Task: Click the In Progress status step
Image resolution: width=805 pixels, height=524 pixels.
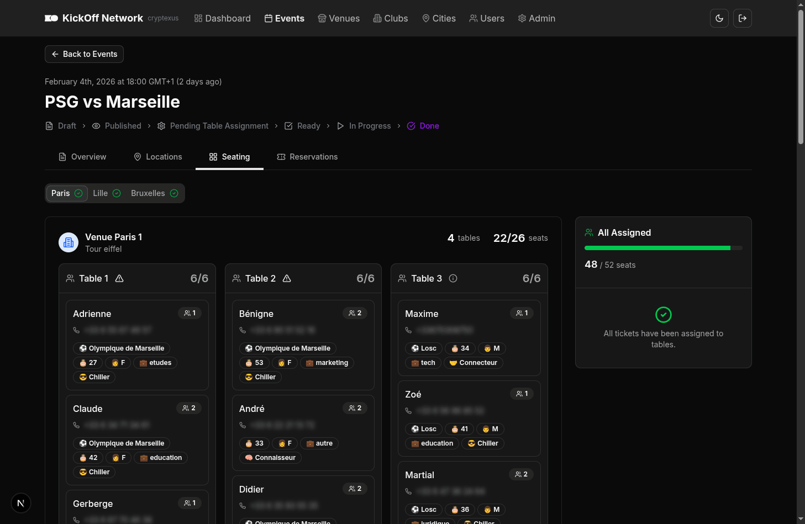Action: [x=364, y=126]
